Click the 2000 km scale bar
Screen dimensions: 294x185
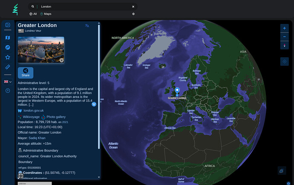tap(35, 183)
